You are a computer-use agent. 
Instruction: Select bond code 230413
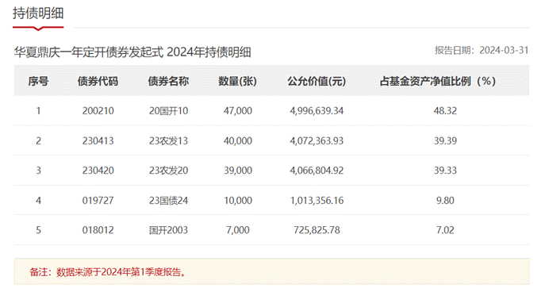coord(98,140)
